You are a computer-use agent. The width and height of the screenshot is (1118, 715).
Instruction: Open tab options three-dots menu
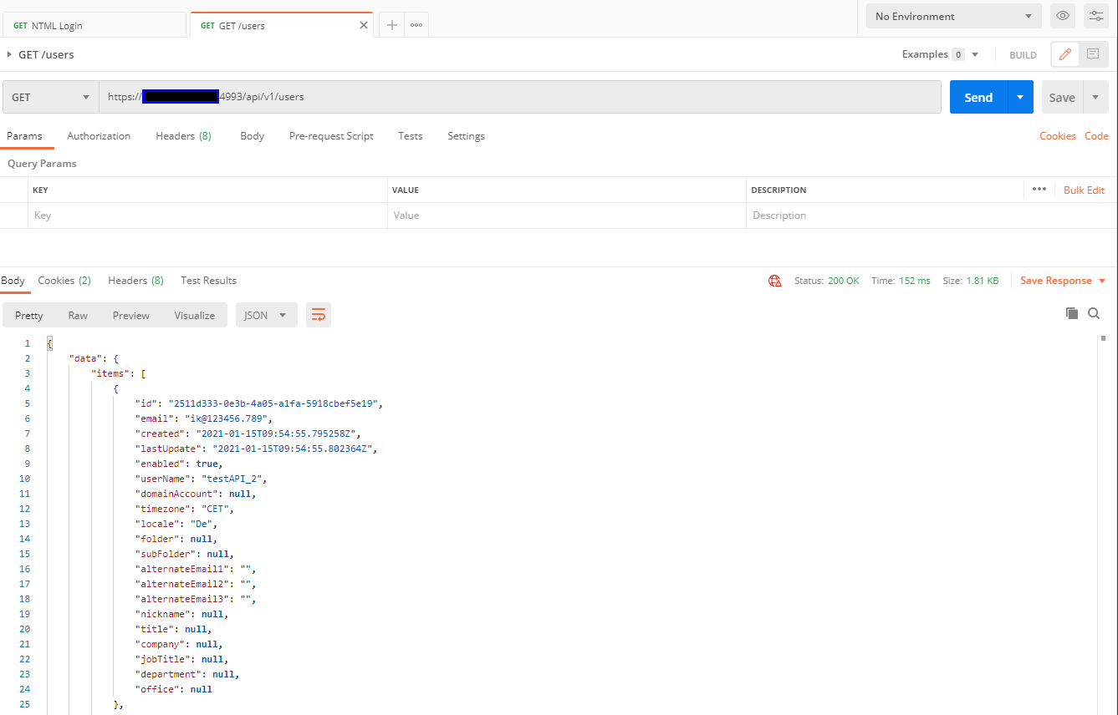coord(416,24)
